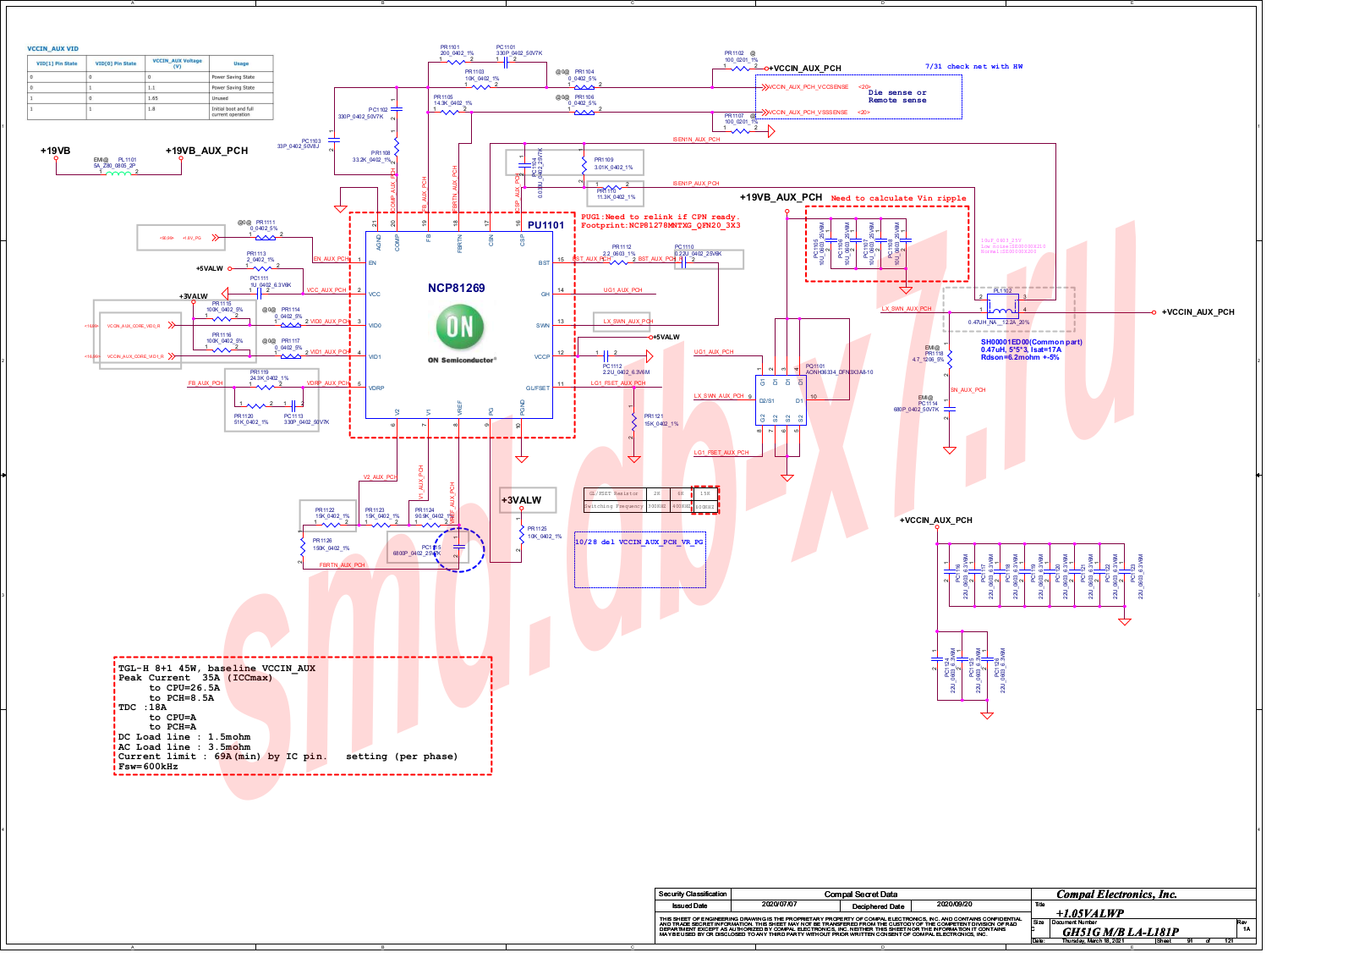The image size is (1354, 958).
Task: Click the Compal Electronics, Inc. title
Action: 1116,895
